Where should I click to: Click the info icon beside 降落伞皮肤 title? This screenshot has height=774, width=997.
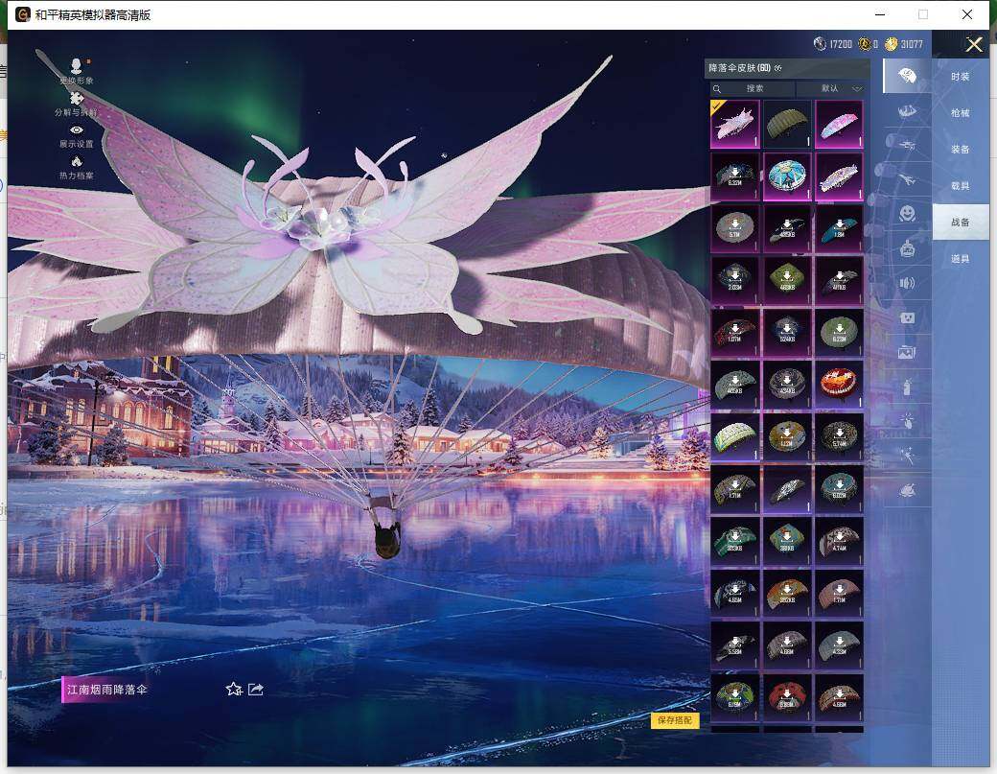point(778,68)
